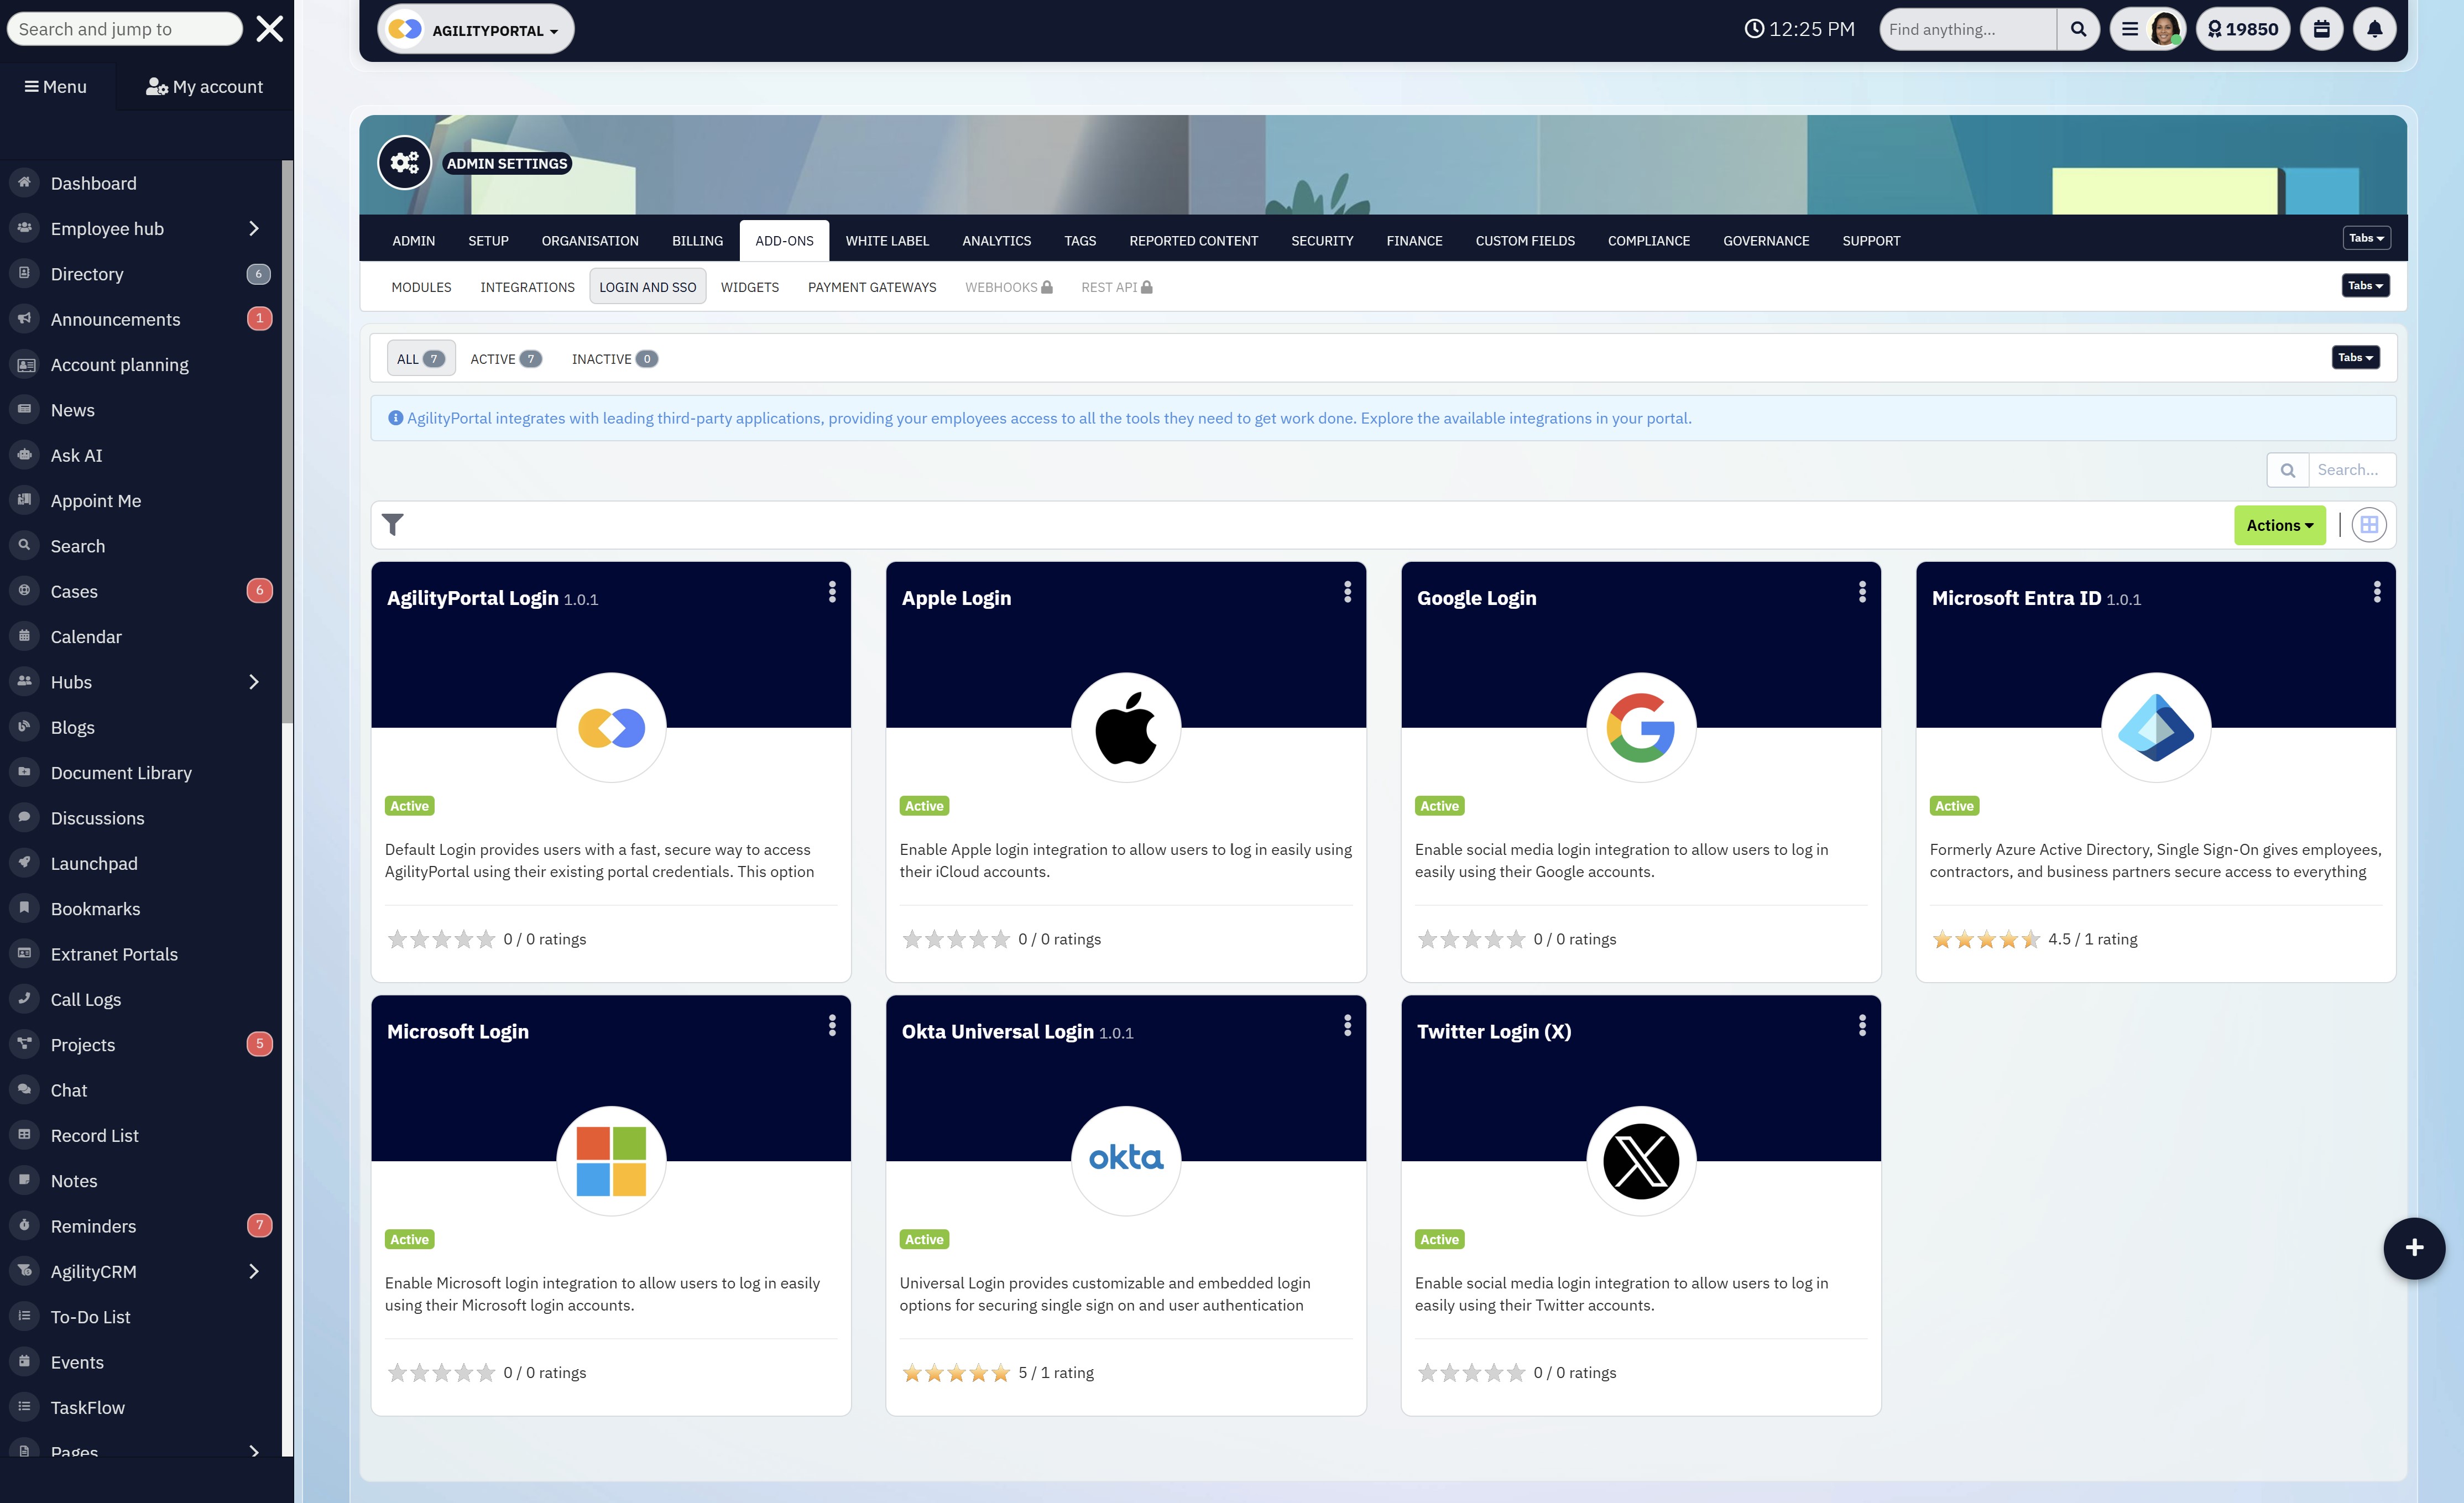Click the top search magnifier button
The height and width of the screenshot is (1503, 2464).
(2078, 29)
